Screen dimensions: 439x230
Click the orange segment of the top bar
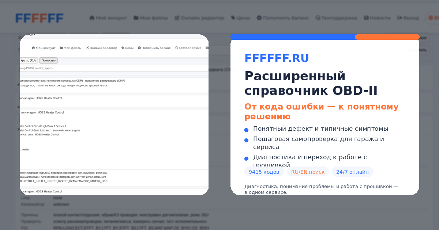click(x=387, y=37)
